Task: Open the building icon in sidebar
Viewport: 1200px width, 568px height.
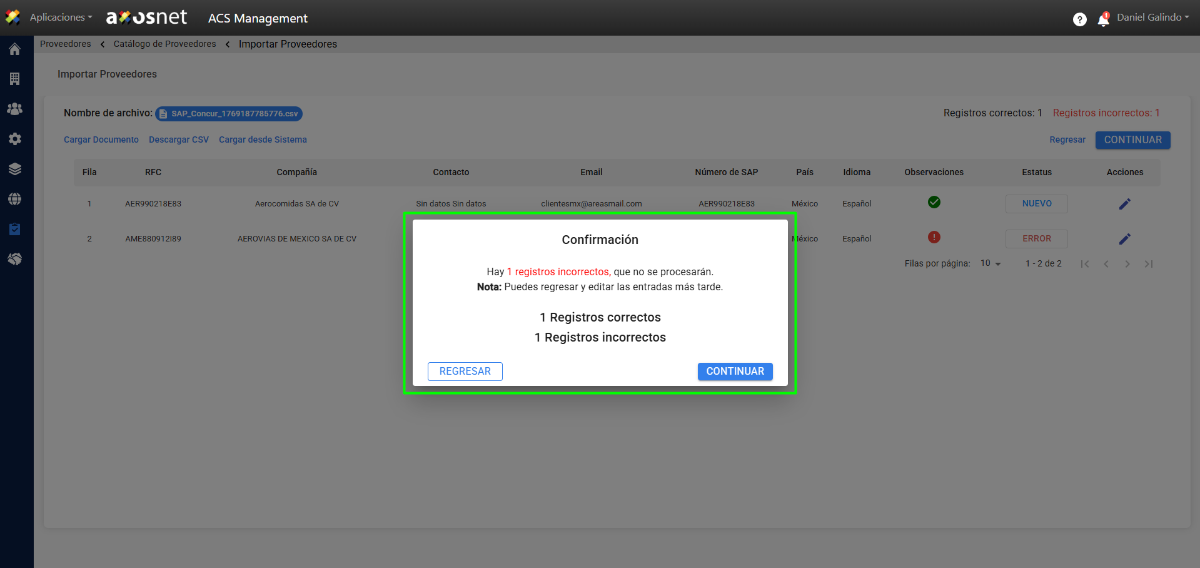Action: tap(15, 79)
